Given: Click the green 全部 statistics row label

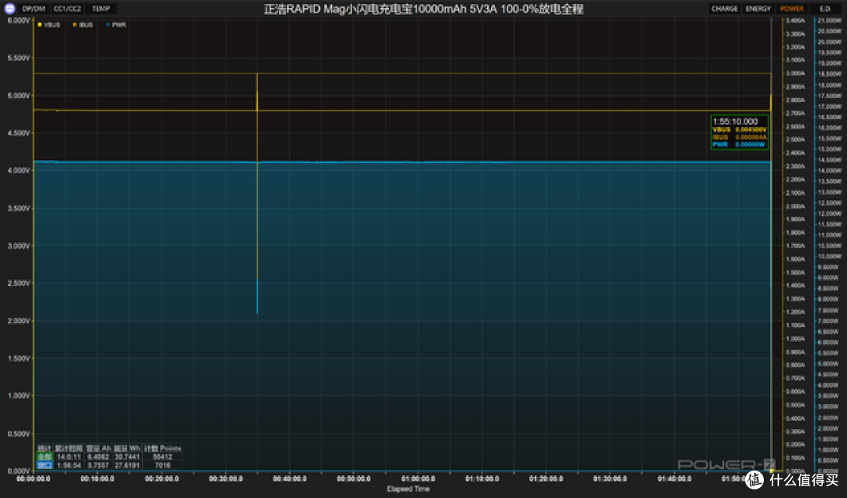Looking at the screenshot, I should point(44,457).
